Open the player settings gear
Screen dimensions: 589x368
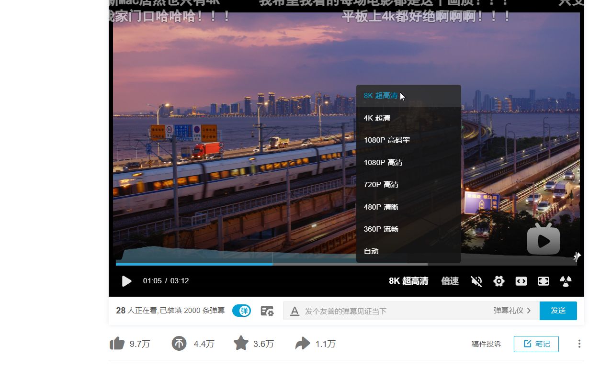click(x=498, y=281)
